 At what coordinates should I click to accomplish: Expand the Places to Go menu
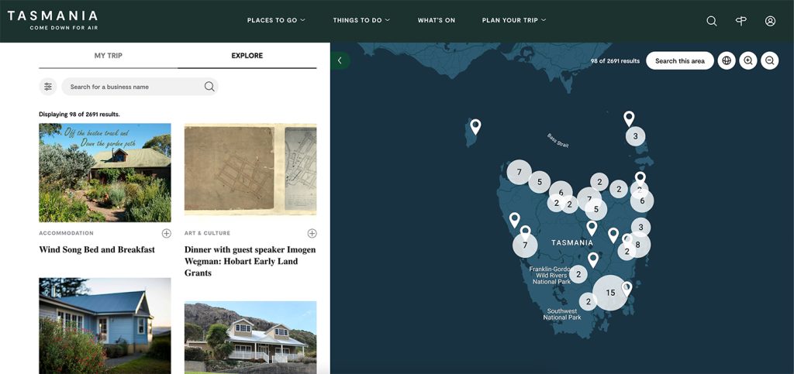tap(276, 20)
